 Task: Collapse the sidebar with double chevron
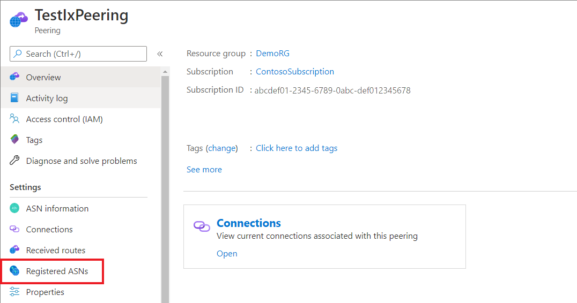[x=160, y=54]
